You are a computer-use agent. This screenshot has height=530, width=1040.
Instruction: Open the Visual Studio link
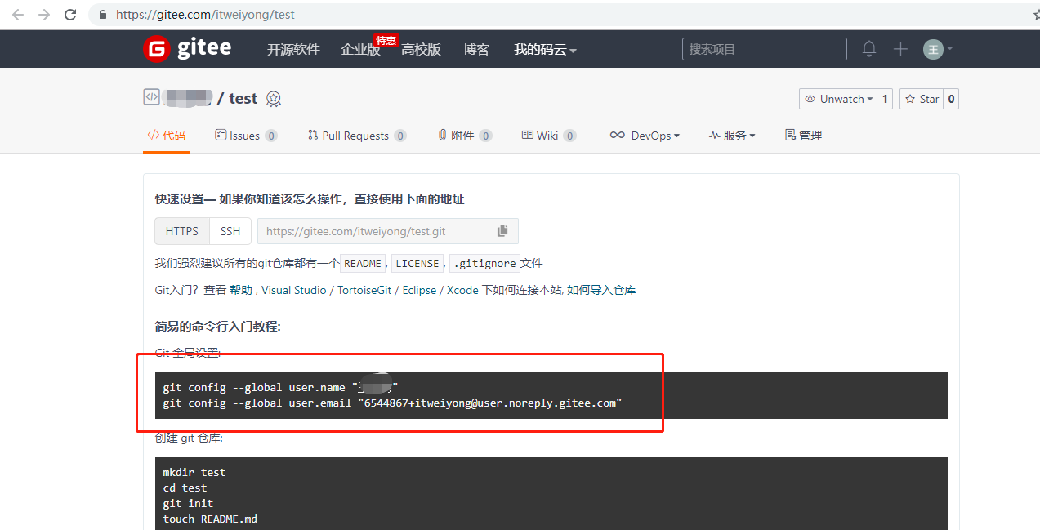pos(293,290)
